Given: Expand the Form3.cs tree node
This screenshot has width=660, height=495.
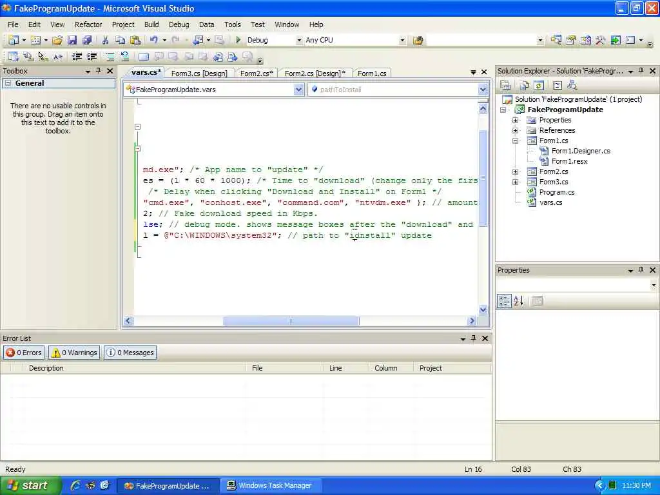Looking at the screenshot, I should (x=515, y=182).
